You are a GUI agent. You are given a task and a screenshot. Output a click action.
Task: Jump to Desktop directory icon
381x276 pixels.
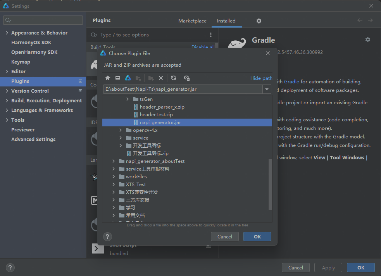[x=118, y=78]
